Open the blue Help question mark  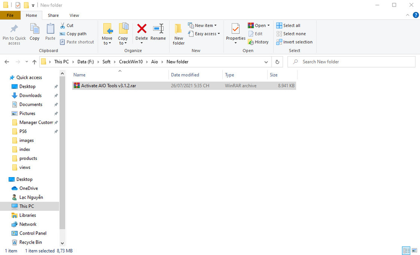point(416,15)
